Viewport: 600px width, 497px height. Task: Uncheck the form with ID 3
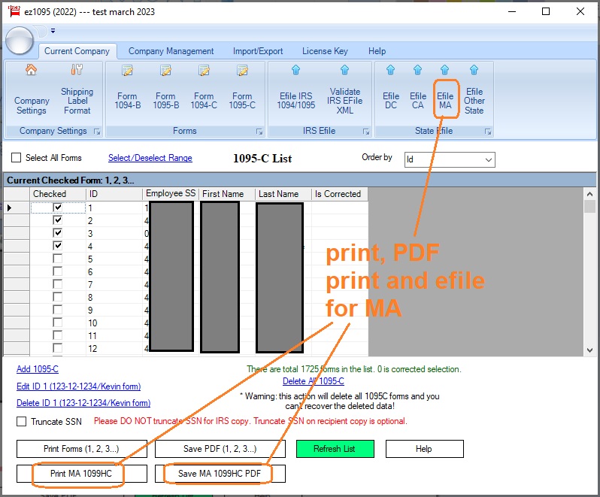point(57,233)
